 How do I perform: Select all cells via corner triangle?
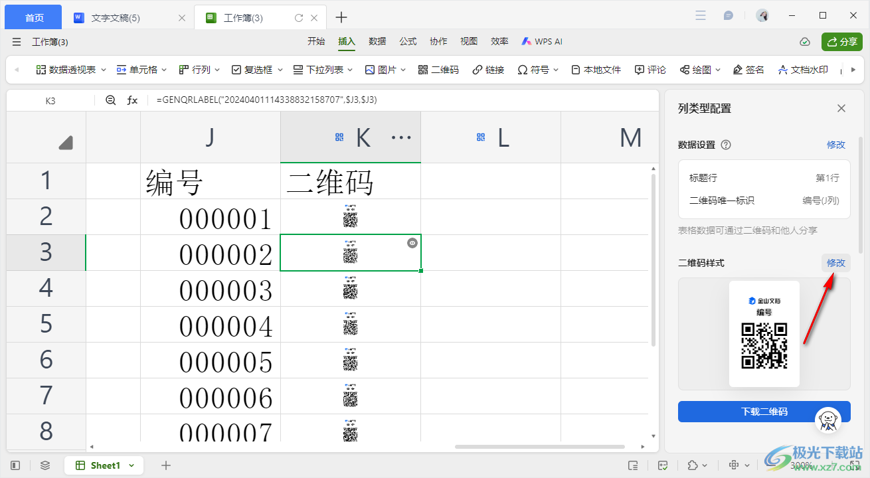point(65,142)
